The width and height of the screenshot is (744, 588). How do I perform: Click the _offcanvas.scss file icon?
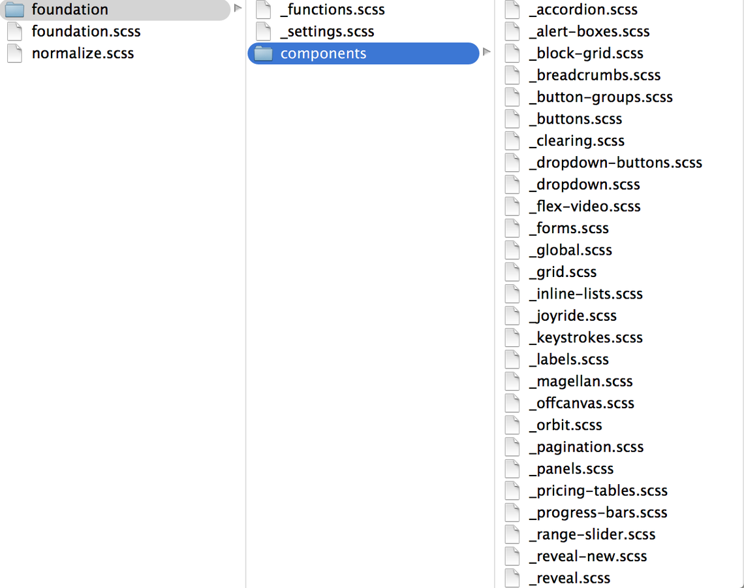pos(512,402)
